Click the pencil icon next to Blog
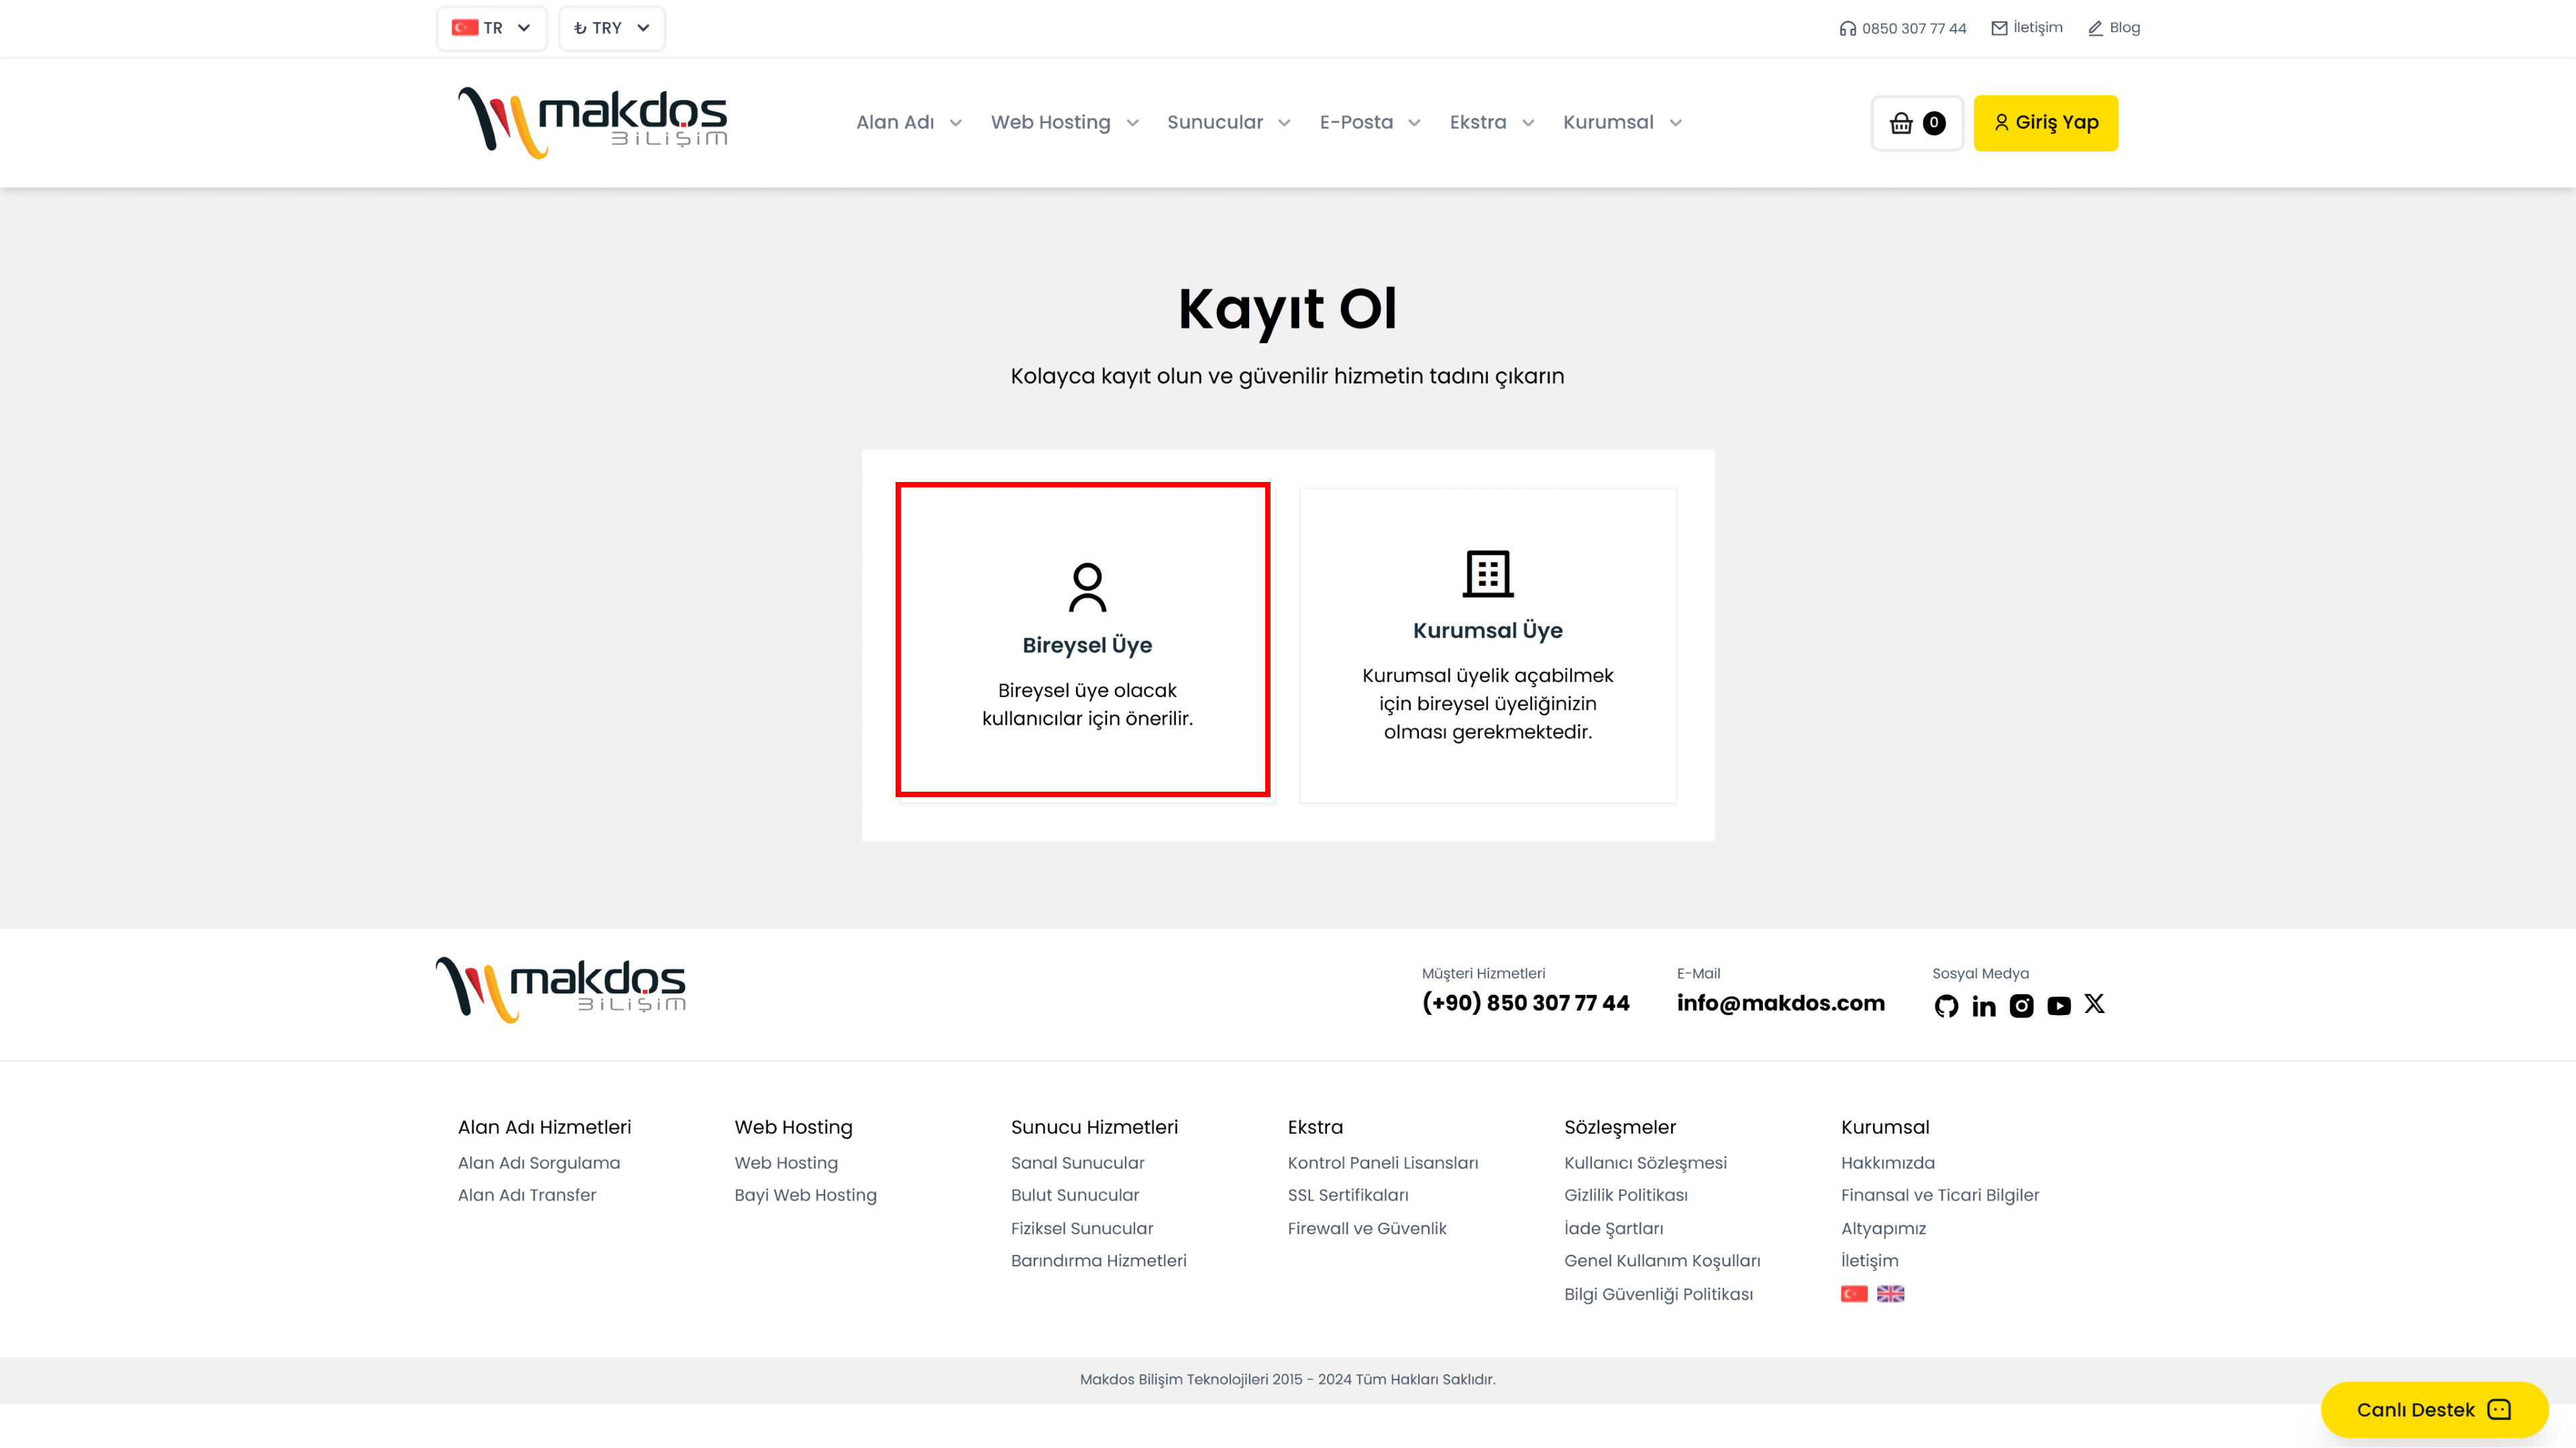 point(2095,28)
